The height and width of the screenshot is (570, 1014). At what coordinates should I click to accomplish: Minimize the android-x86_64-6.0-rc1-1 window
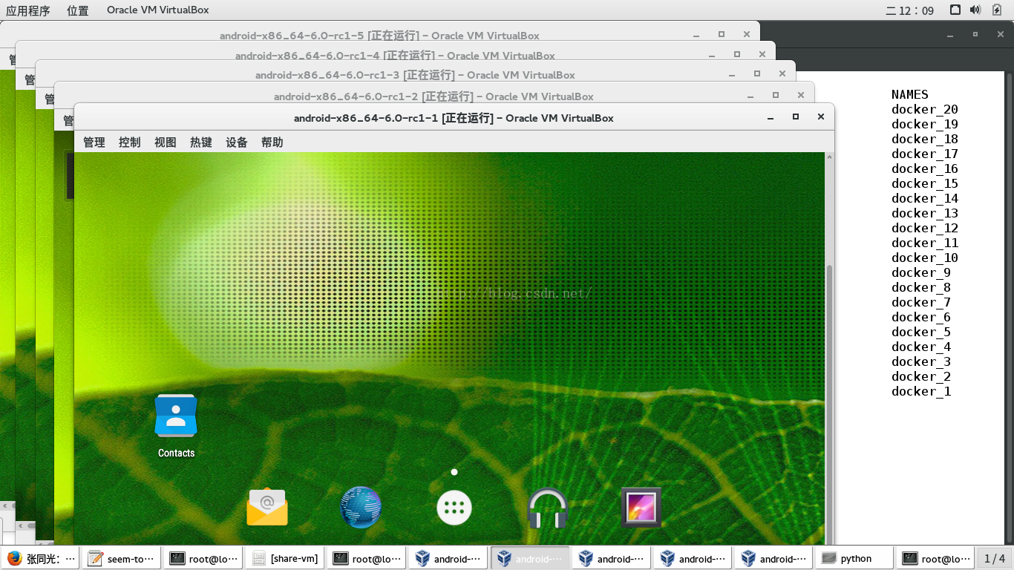coord(771,117)
